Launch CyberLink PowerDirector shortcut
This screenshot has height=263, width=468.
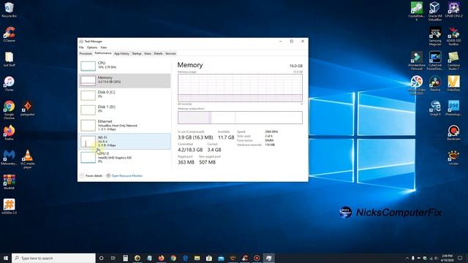point(435,61)
